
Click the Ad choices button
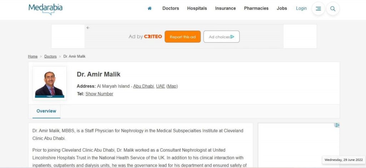point(221,37)
